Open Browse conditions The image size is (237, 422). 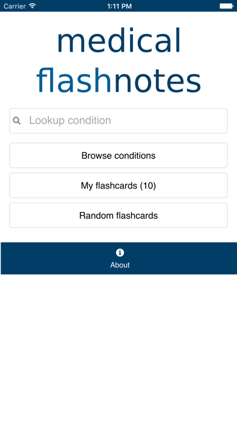(118, 155)
